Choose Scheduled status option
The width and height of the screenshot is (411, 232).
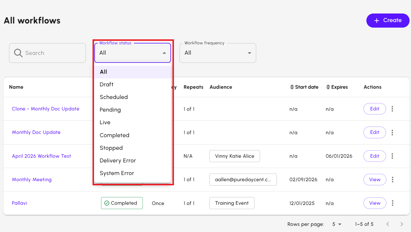pyautogui.click(x=114, y=97)
